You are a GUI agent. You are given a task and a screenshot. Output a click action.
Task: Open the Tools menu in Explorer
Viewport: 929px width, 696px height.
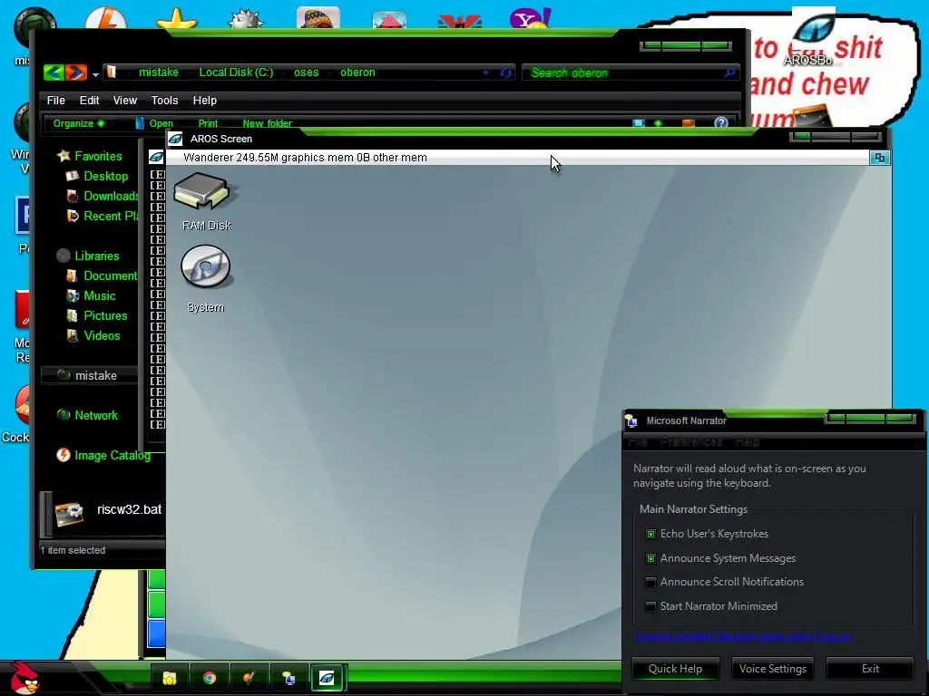pyautogui.click(x=165, y=100)
